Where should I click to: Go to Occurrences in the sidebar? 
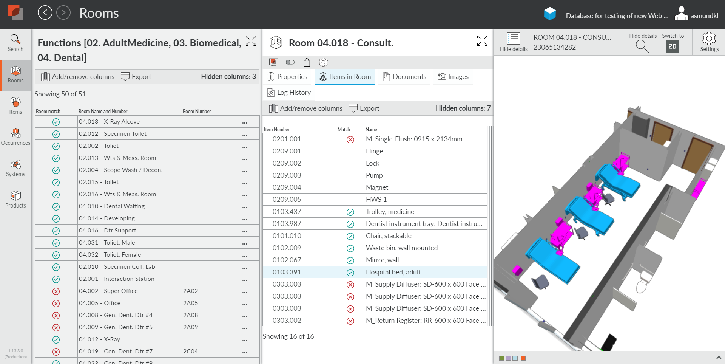click(x=15, y=136)
